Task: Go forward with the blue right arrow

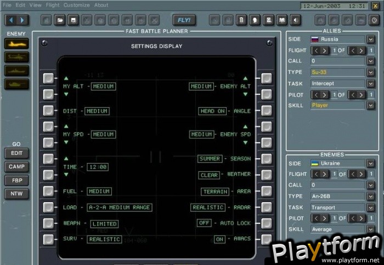Action: click(22, 20)
